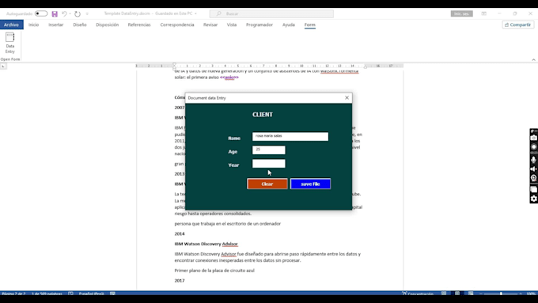Click the underlined Advisor in the bold heading
This screenshot has height=303, width=538.
(x=230, y=244)
